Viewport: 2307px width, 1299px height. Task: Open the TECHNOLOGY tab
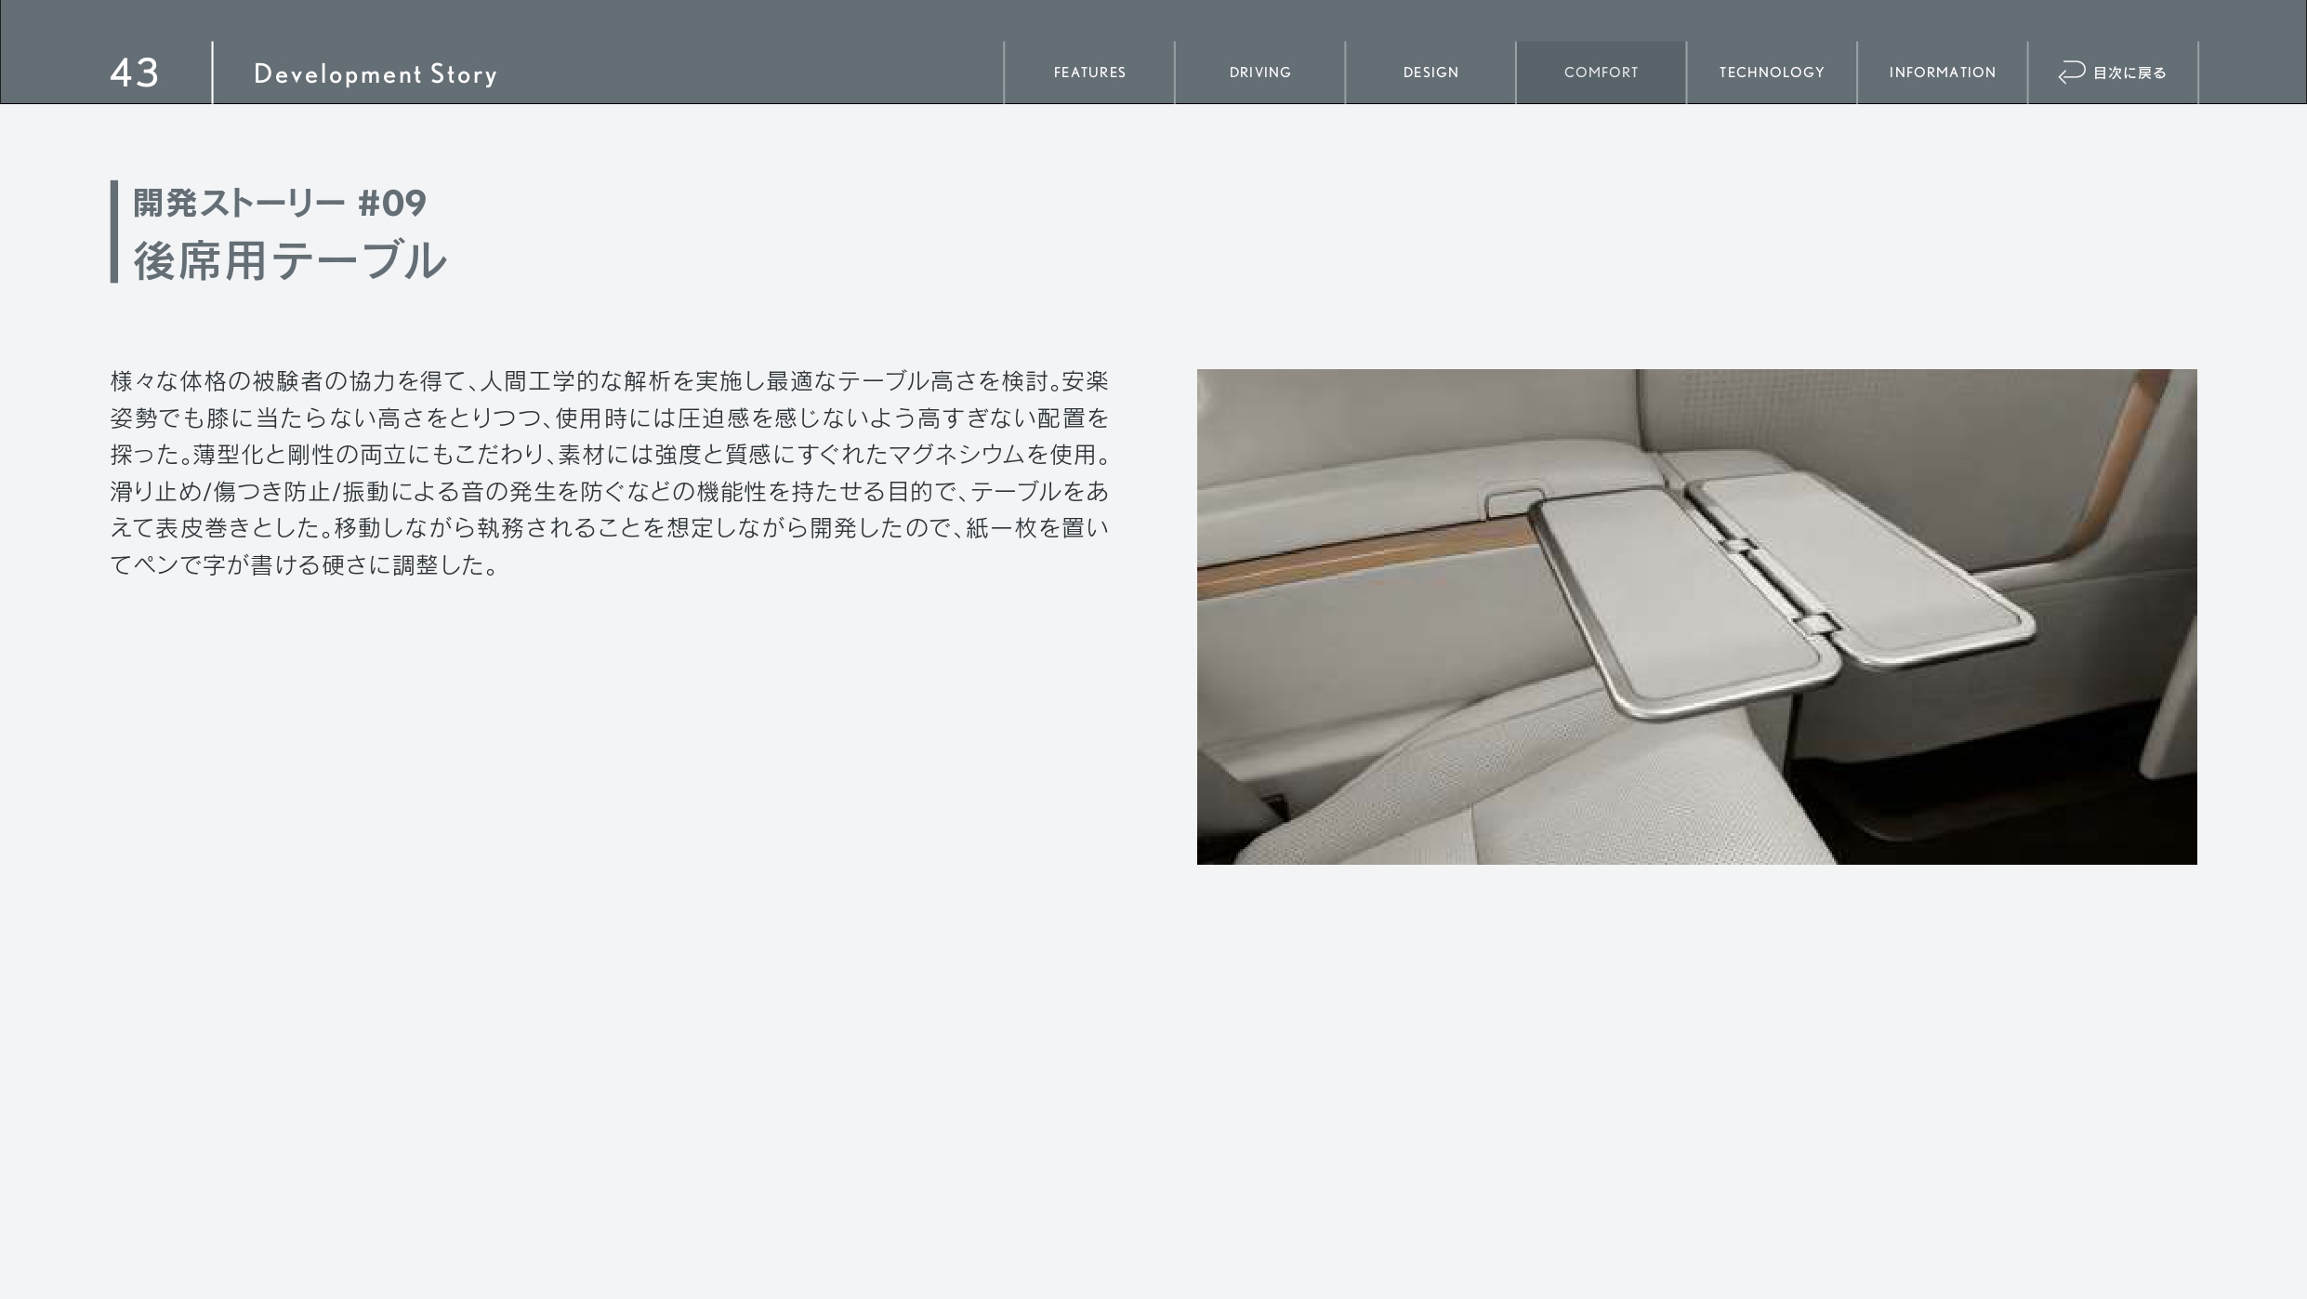coord(1771,73)
